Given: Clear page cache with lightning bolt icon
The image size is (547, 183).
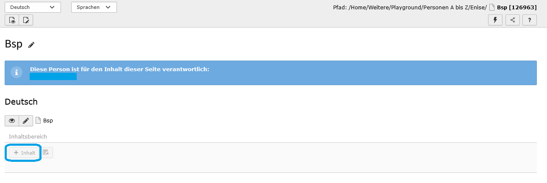Looking at the screenshot, I should 495,20.
